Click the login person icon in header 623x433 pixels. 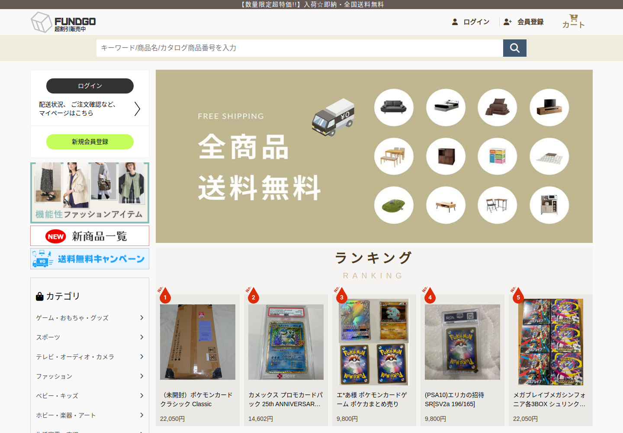[x=455, y=22]
